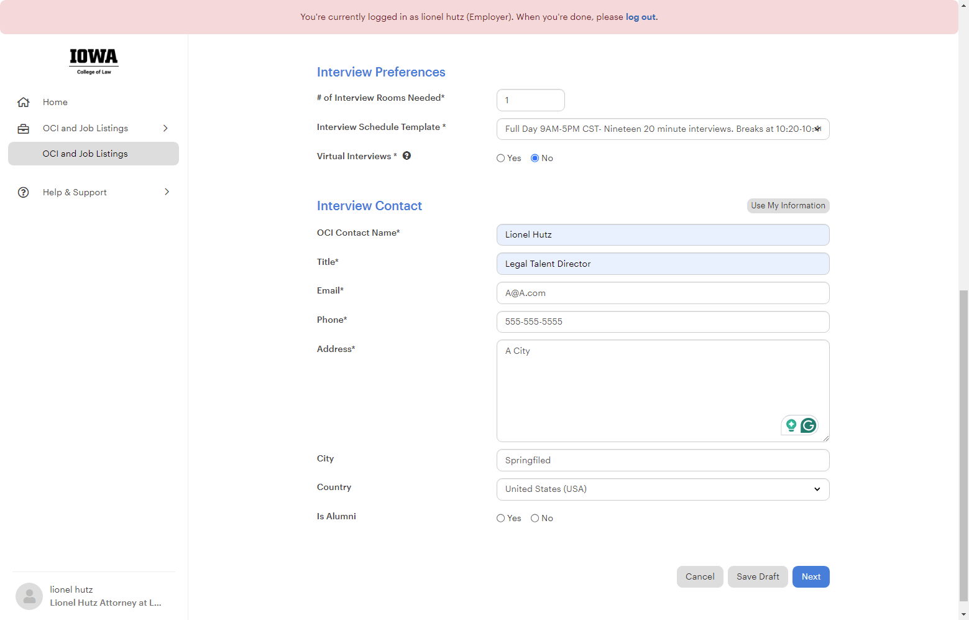
Task: Click the briefcase icon beside OCI and Job Listings
Action: [x=24, y=129]
